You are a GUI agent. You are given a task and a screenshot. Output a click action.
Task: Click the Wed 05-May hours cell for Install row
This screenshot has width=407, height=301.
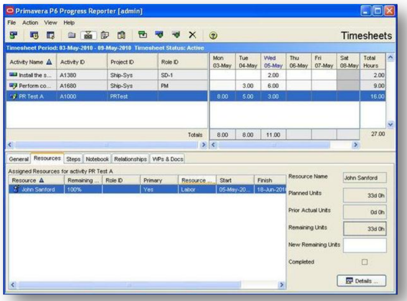coord(273,75)
